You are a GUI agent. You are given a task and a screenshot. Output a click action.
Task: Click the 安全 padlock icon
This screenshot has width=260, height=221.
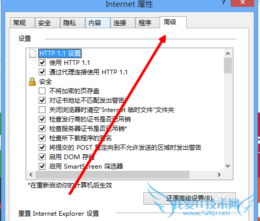[x=32, y=82]
